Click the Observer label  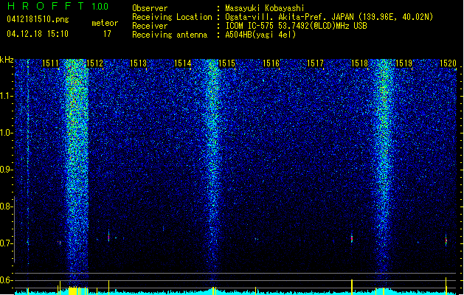tap(150, 8)
